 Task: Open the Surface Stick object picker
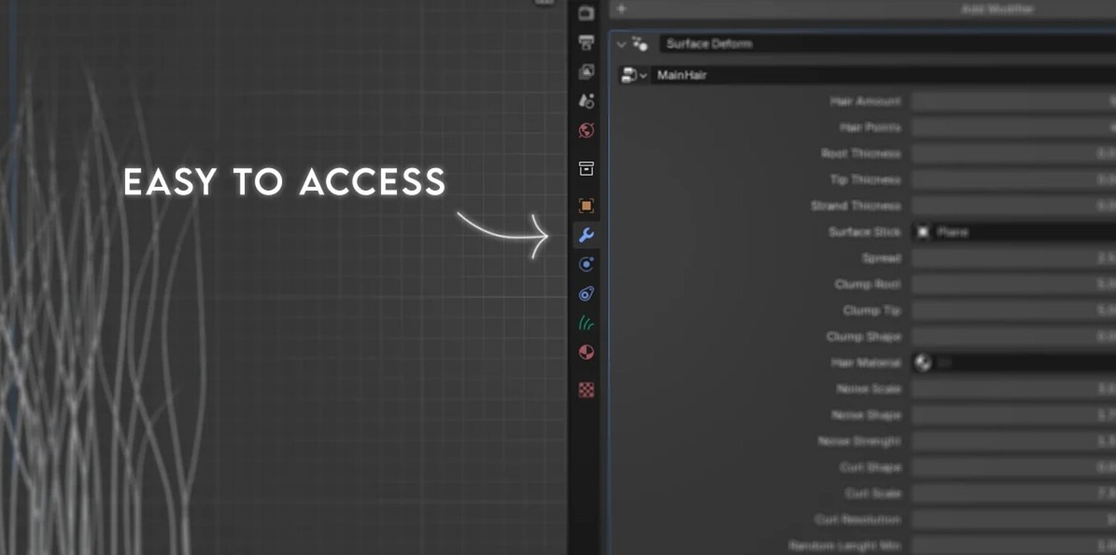pyautogui.click(x=1013, y=232)
